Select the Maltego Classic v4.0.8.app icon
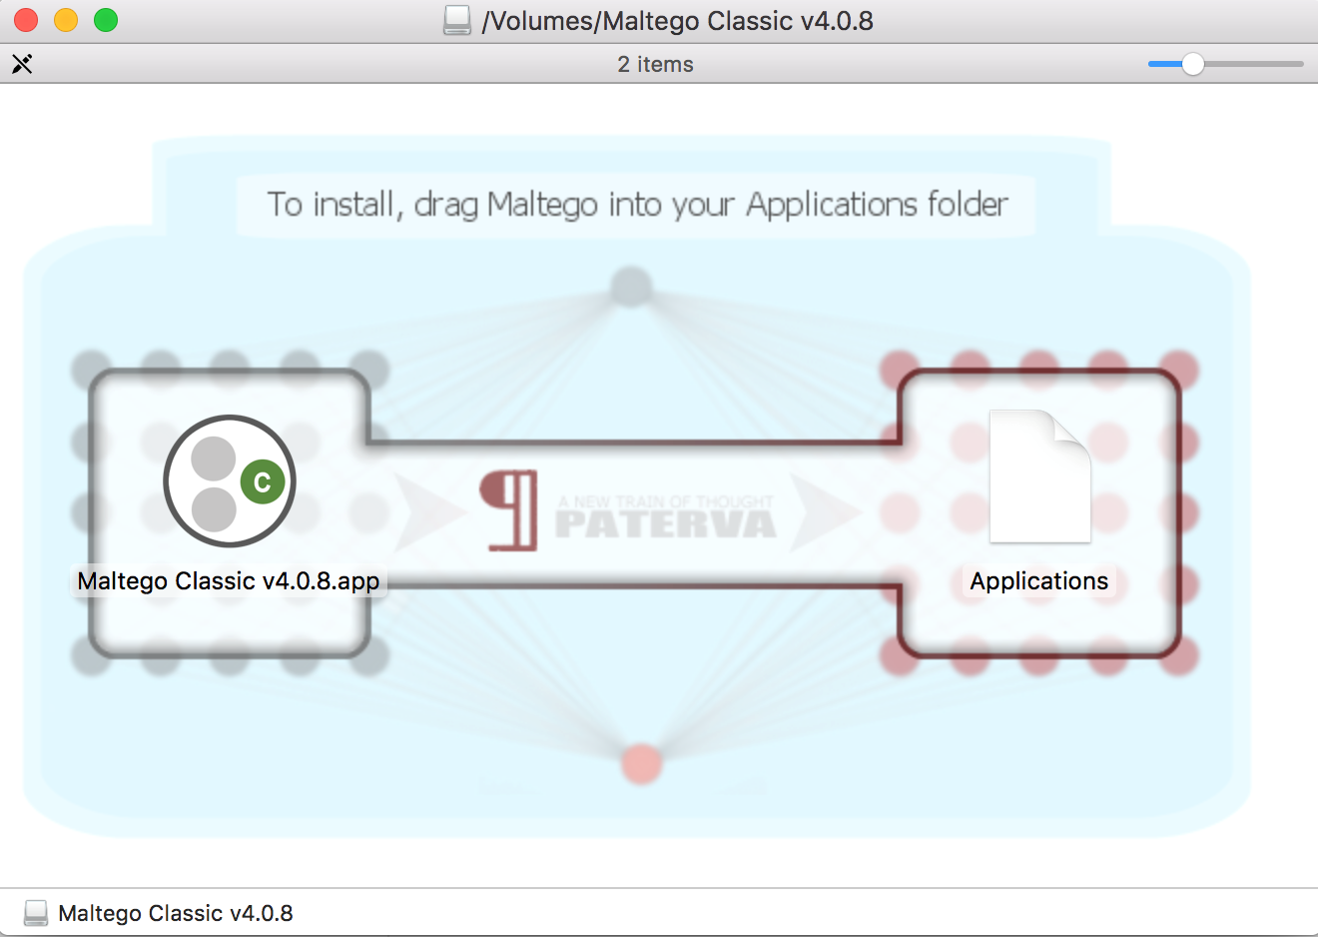 pos(230,480)
